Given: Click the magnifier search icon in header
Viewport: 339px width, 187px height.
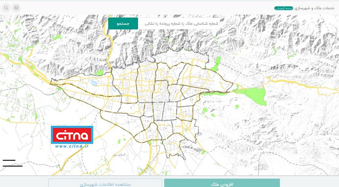Looking at the screenshot, I should pyautogui.click(x=6, y=8).
